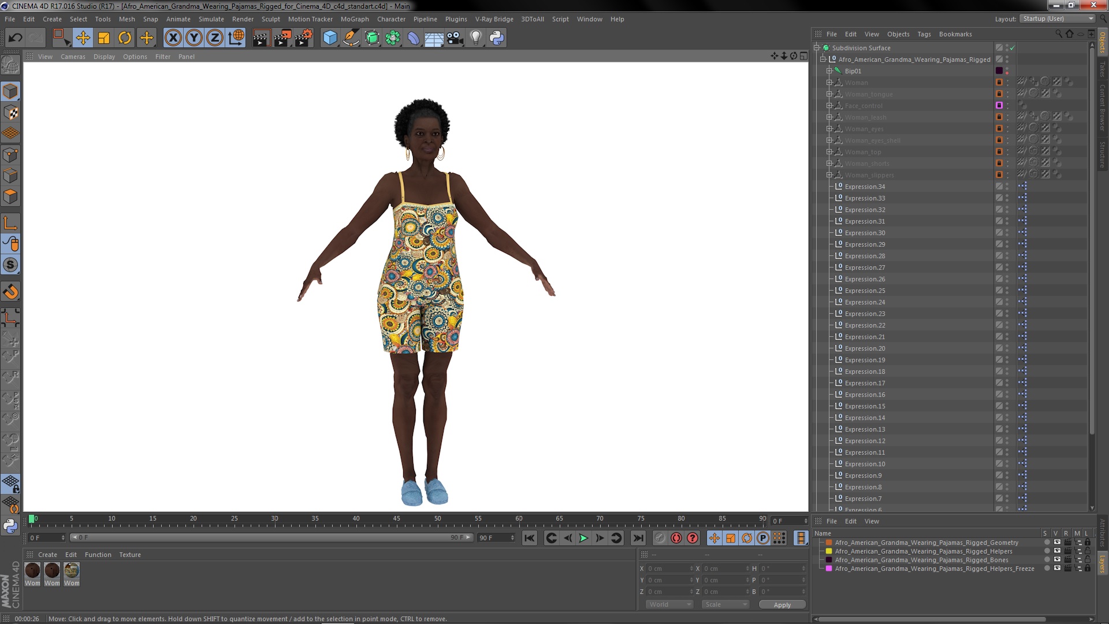Enable the Record Active Objects button
This screenshot has width=1109, height=624.
pos(660,538)
